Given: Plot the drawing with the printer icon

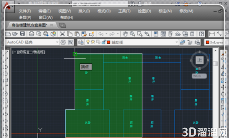Looking at the screenshot, I should [32, 34].
